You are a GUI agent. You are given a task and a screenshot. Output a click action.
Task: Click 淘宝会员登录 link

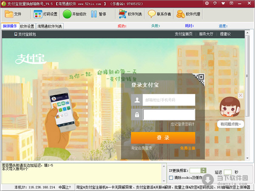141,148
